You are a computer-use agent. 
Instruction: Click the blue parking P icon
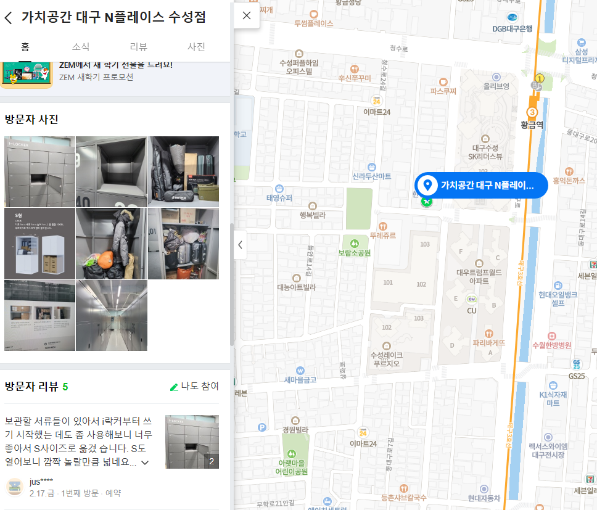click(262, 427)
